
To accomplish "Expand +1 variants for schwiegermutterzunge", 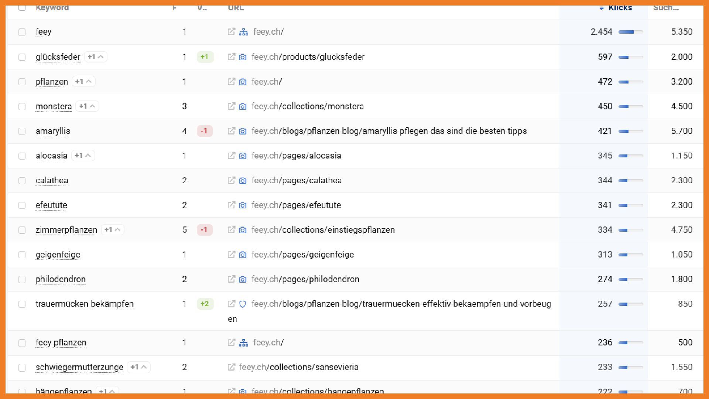I will 138,367.
